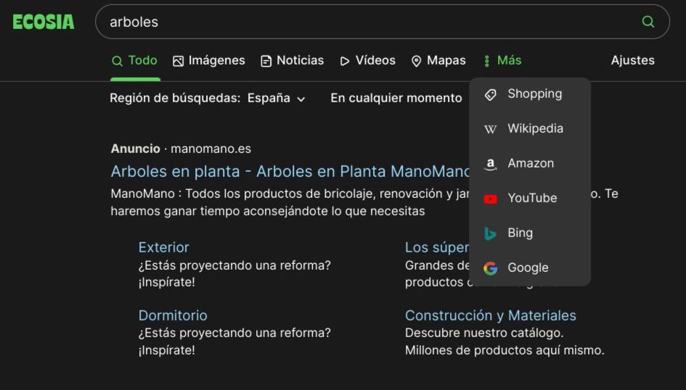Follow the 'Construcción y Materiales' link

(490, 315)
